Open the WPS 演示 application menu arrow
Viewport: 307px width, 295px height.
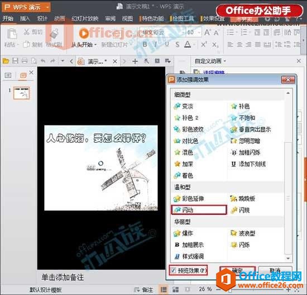[x=47, y=7]
